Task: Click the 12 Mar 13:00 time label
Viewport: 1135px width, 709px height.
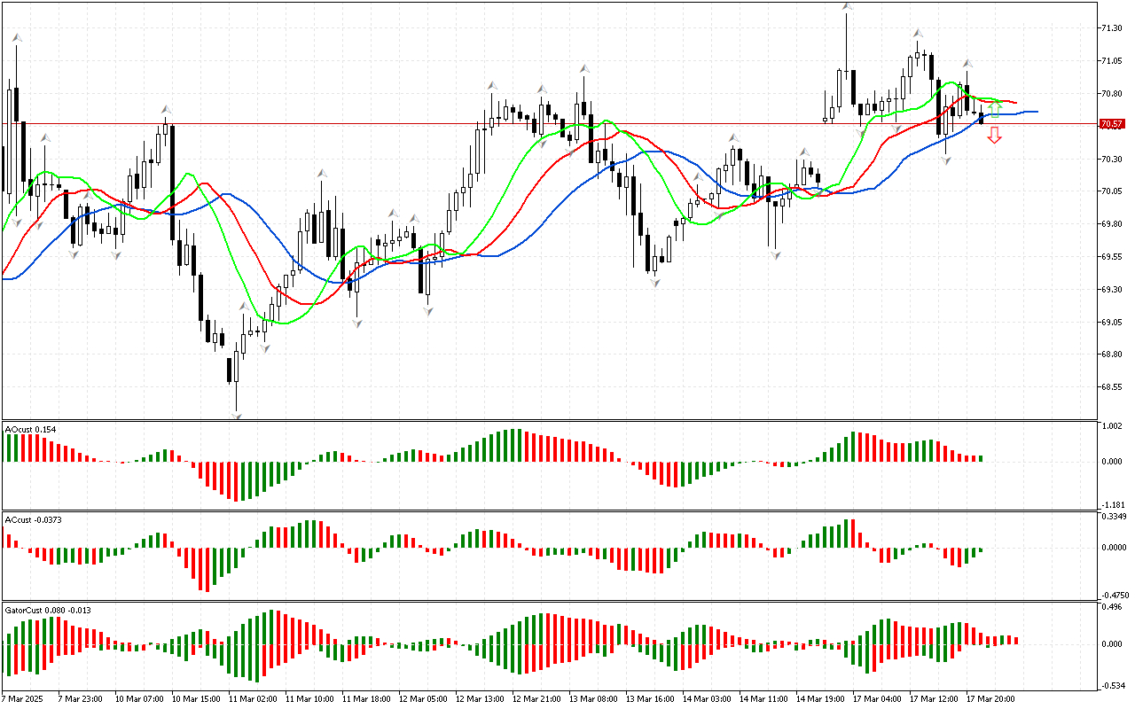Action: [478, 699]
